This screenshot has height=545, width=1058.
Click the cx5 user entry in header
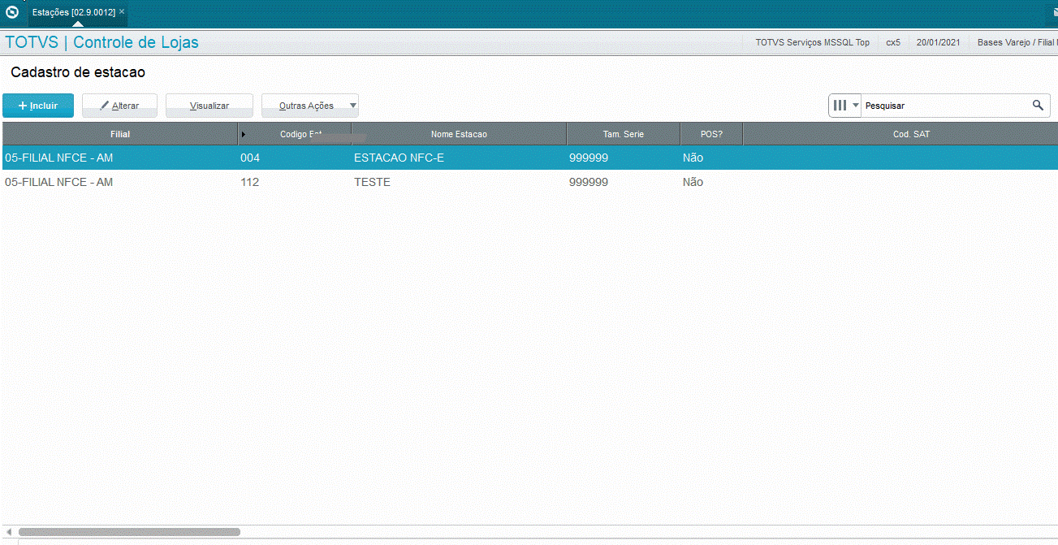(x=893, y=42)
